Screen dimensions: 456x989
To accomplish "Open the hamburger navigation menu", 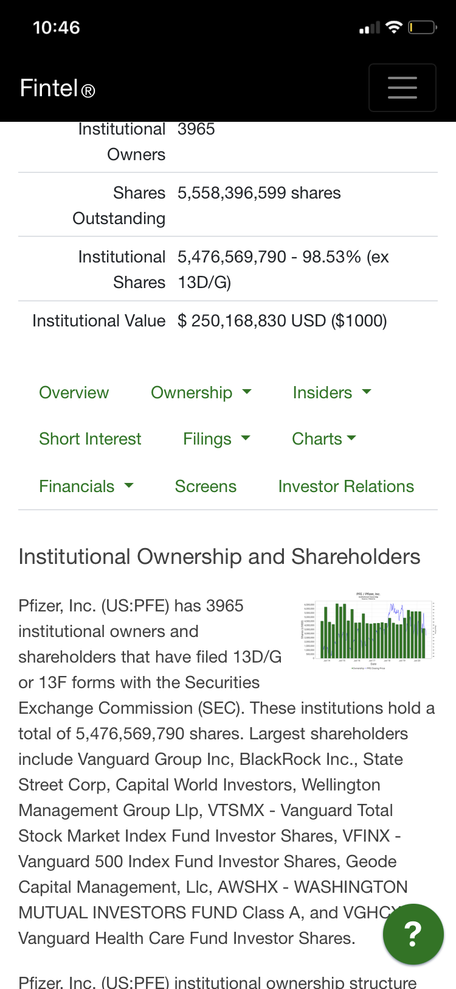I will [402, 88].
